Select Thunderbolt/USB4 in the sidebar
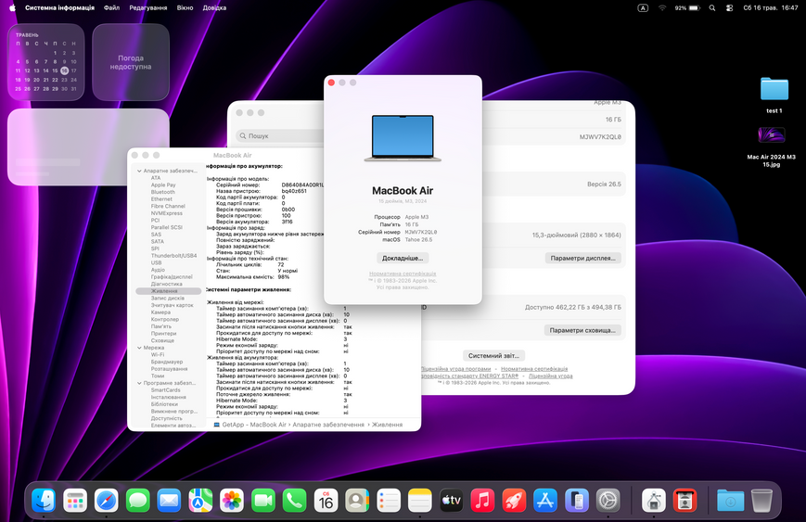The image size is (806, 522). pos(173,256)
